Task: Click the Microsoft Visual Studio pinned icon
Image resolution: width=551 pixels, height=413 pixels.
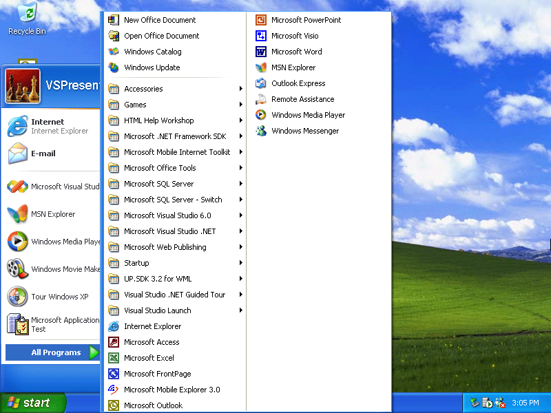Action: 17,187
